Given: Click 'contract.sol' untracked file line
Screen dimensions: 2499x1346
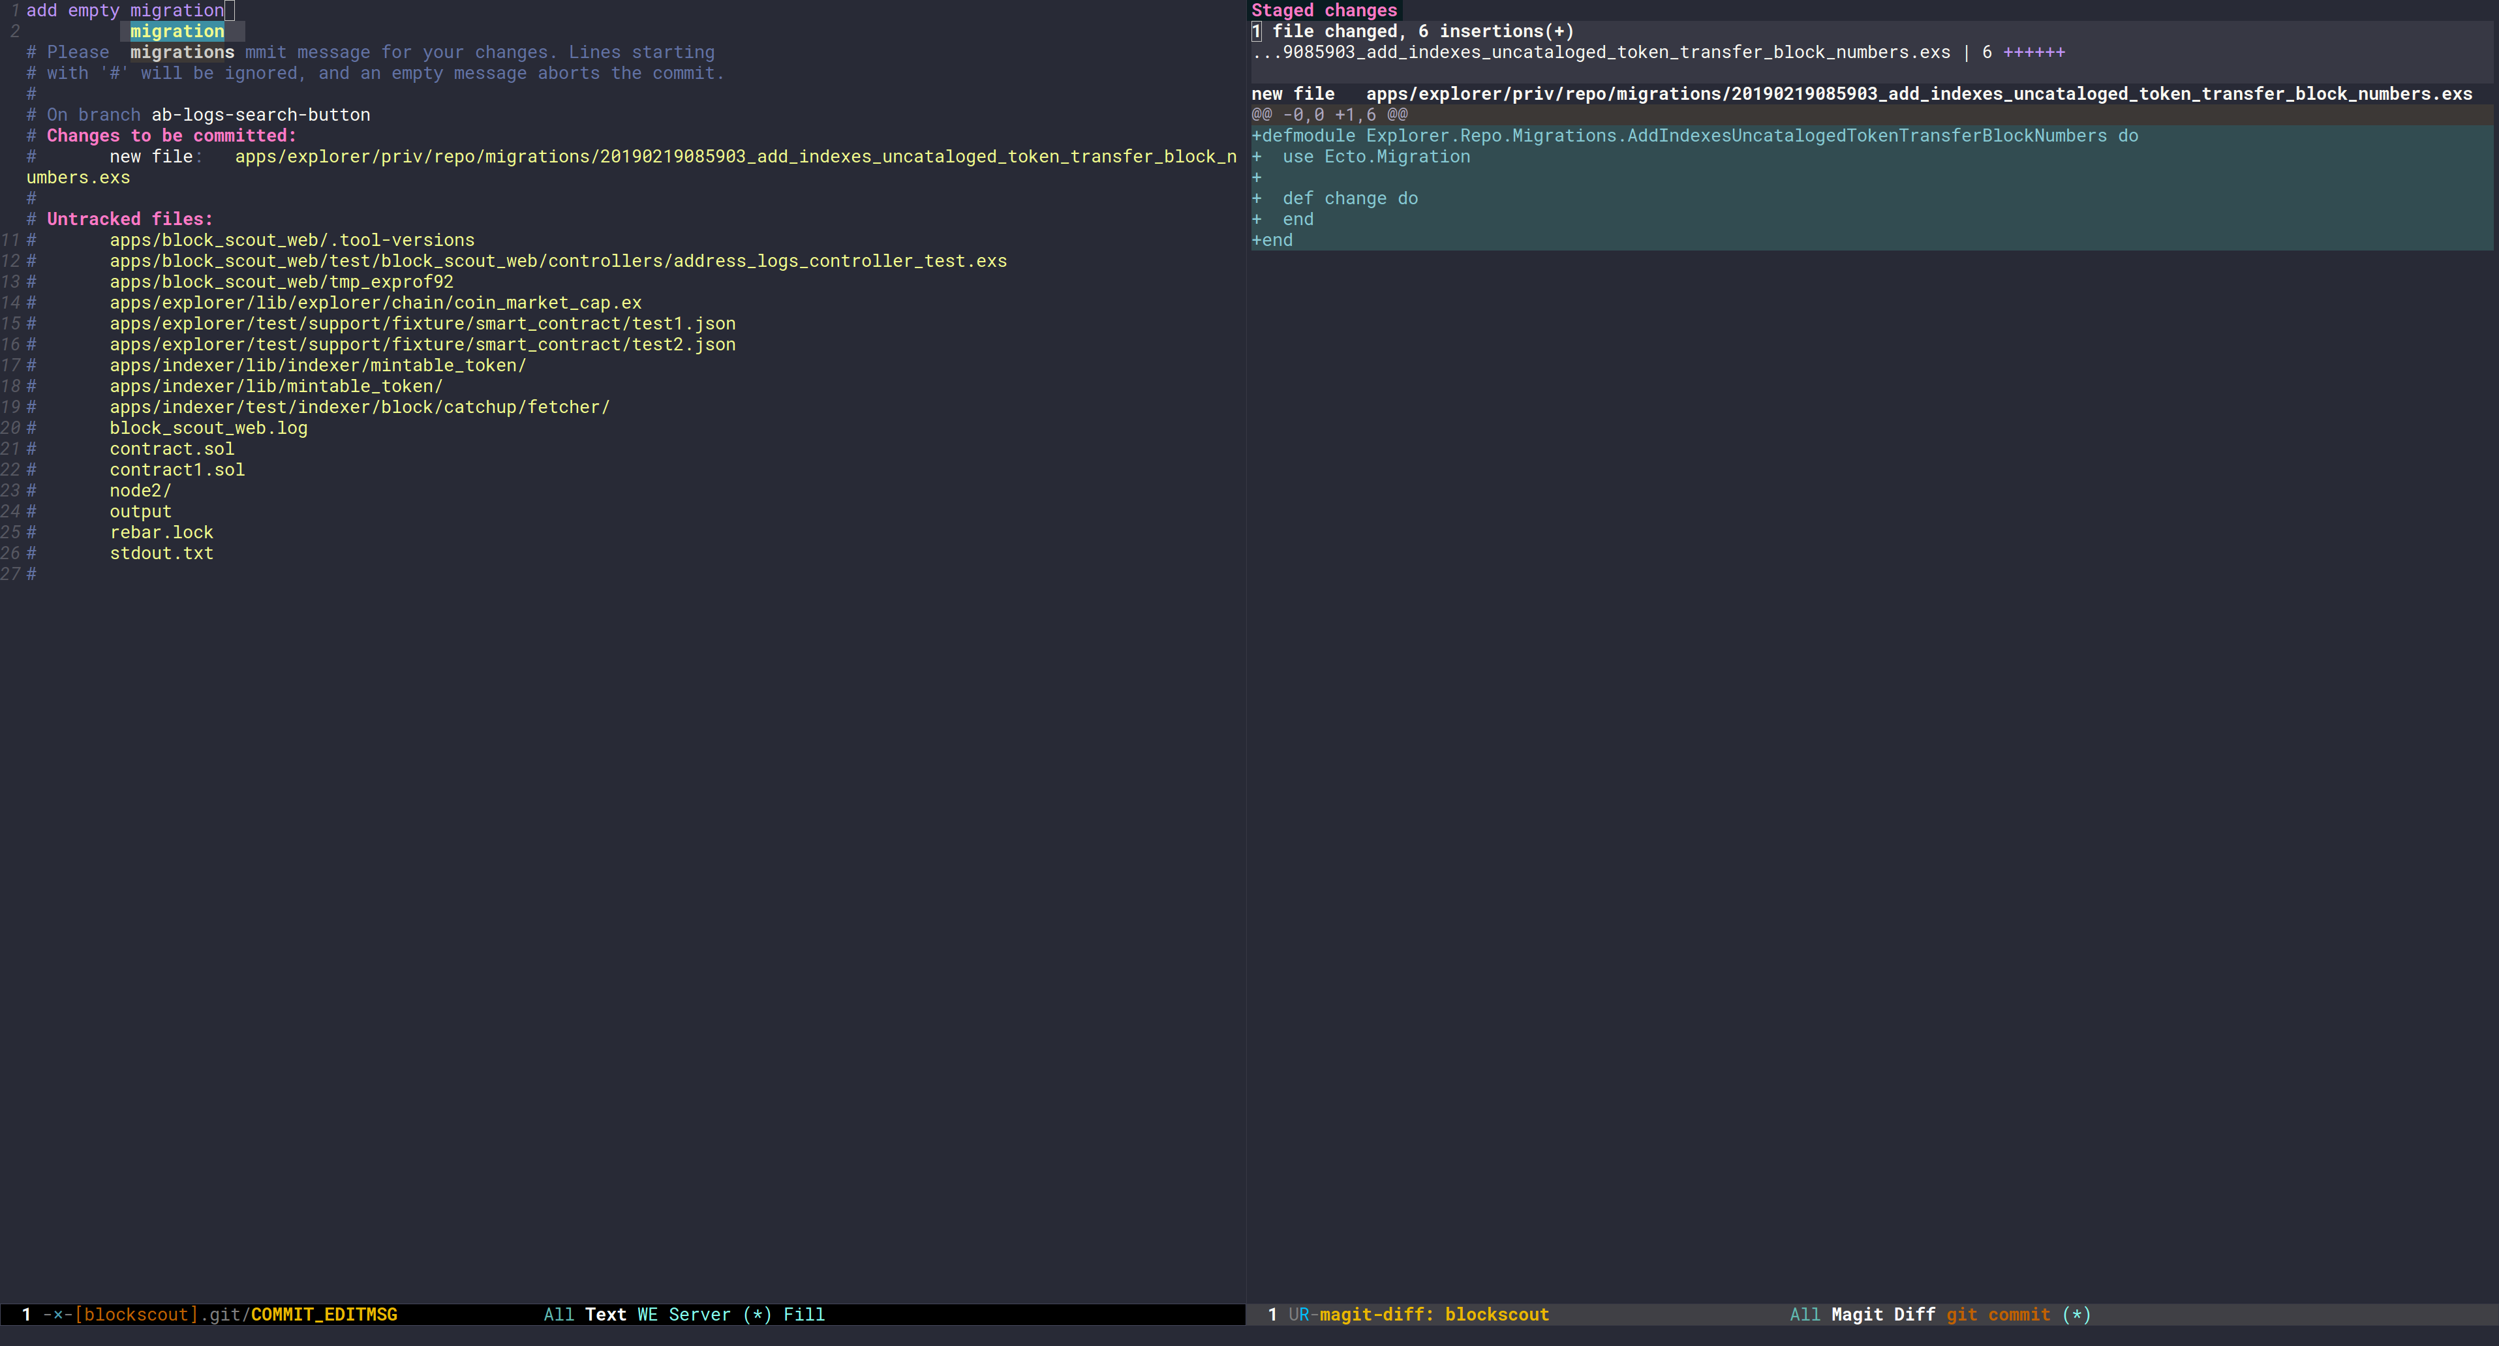Looking at the screenshot, I should click(x=172, y=448).
